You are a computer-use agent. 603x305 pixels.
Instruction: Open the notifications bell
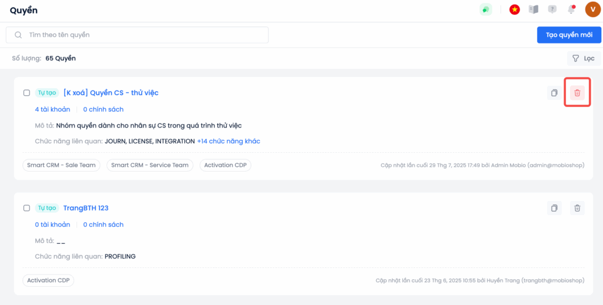pos(571,9)
